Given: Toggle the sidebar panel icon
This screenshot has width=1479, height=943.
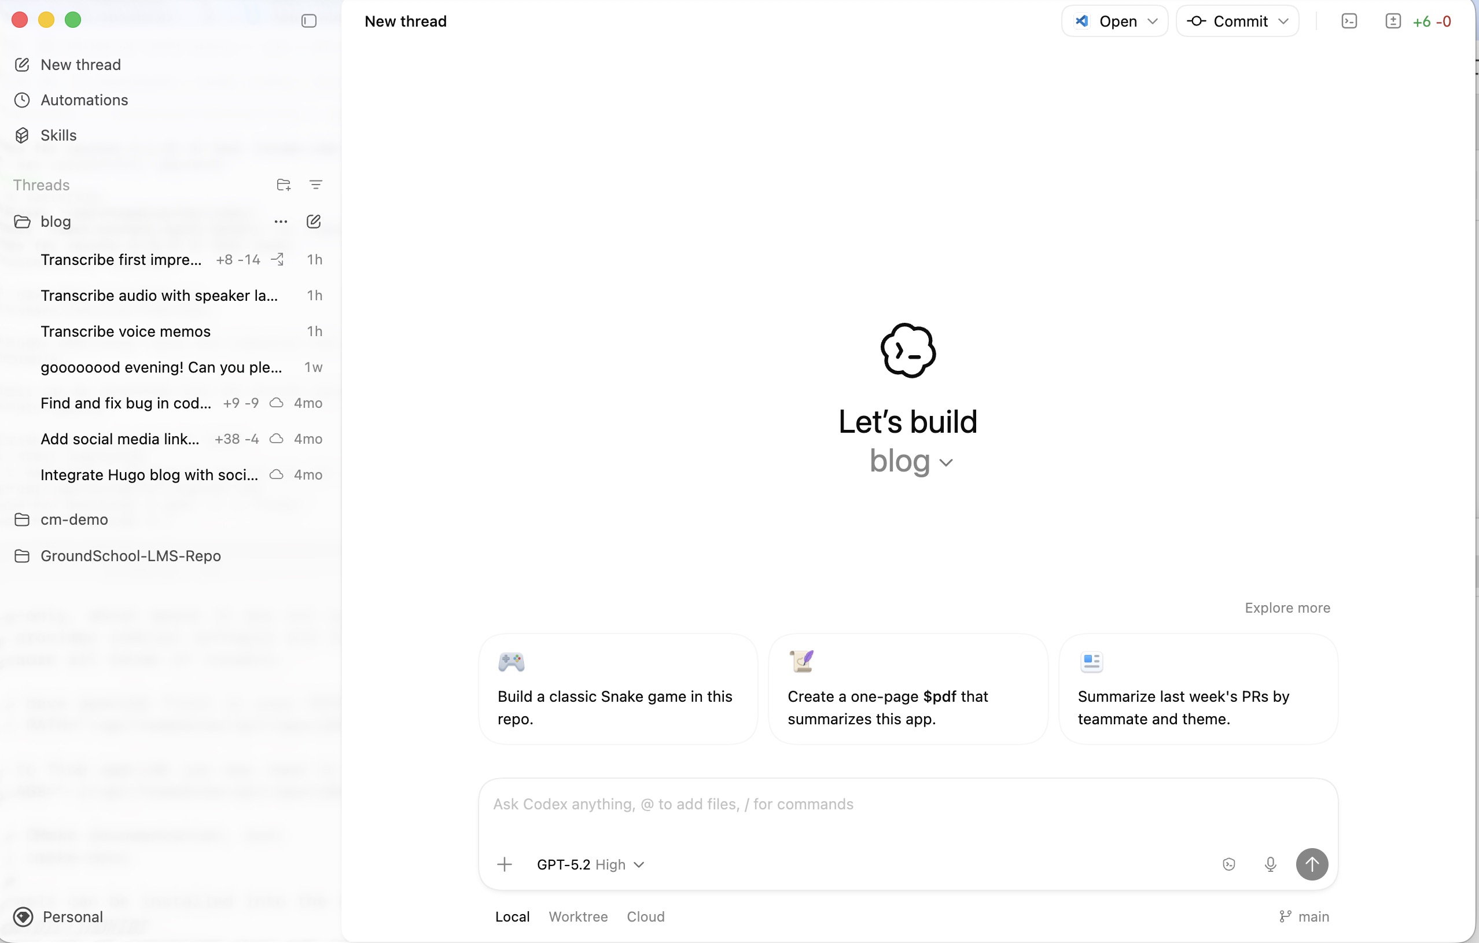Looking at the screenshot, I should coord(309,21).
